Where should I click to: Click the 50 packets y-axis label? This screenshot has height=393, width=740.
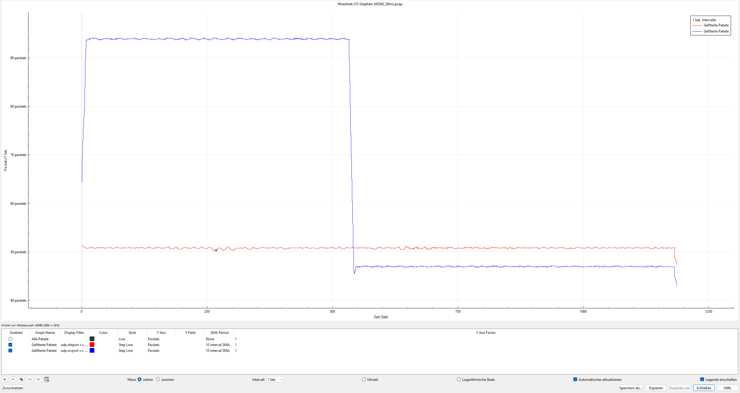pos(18,252)
